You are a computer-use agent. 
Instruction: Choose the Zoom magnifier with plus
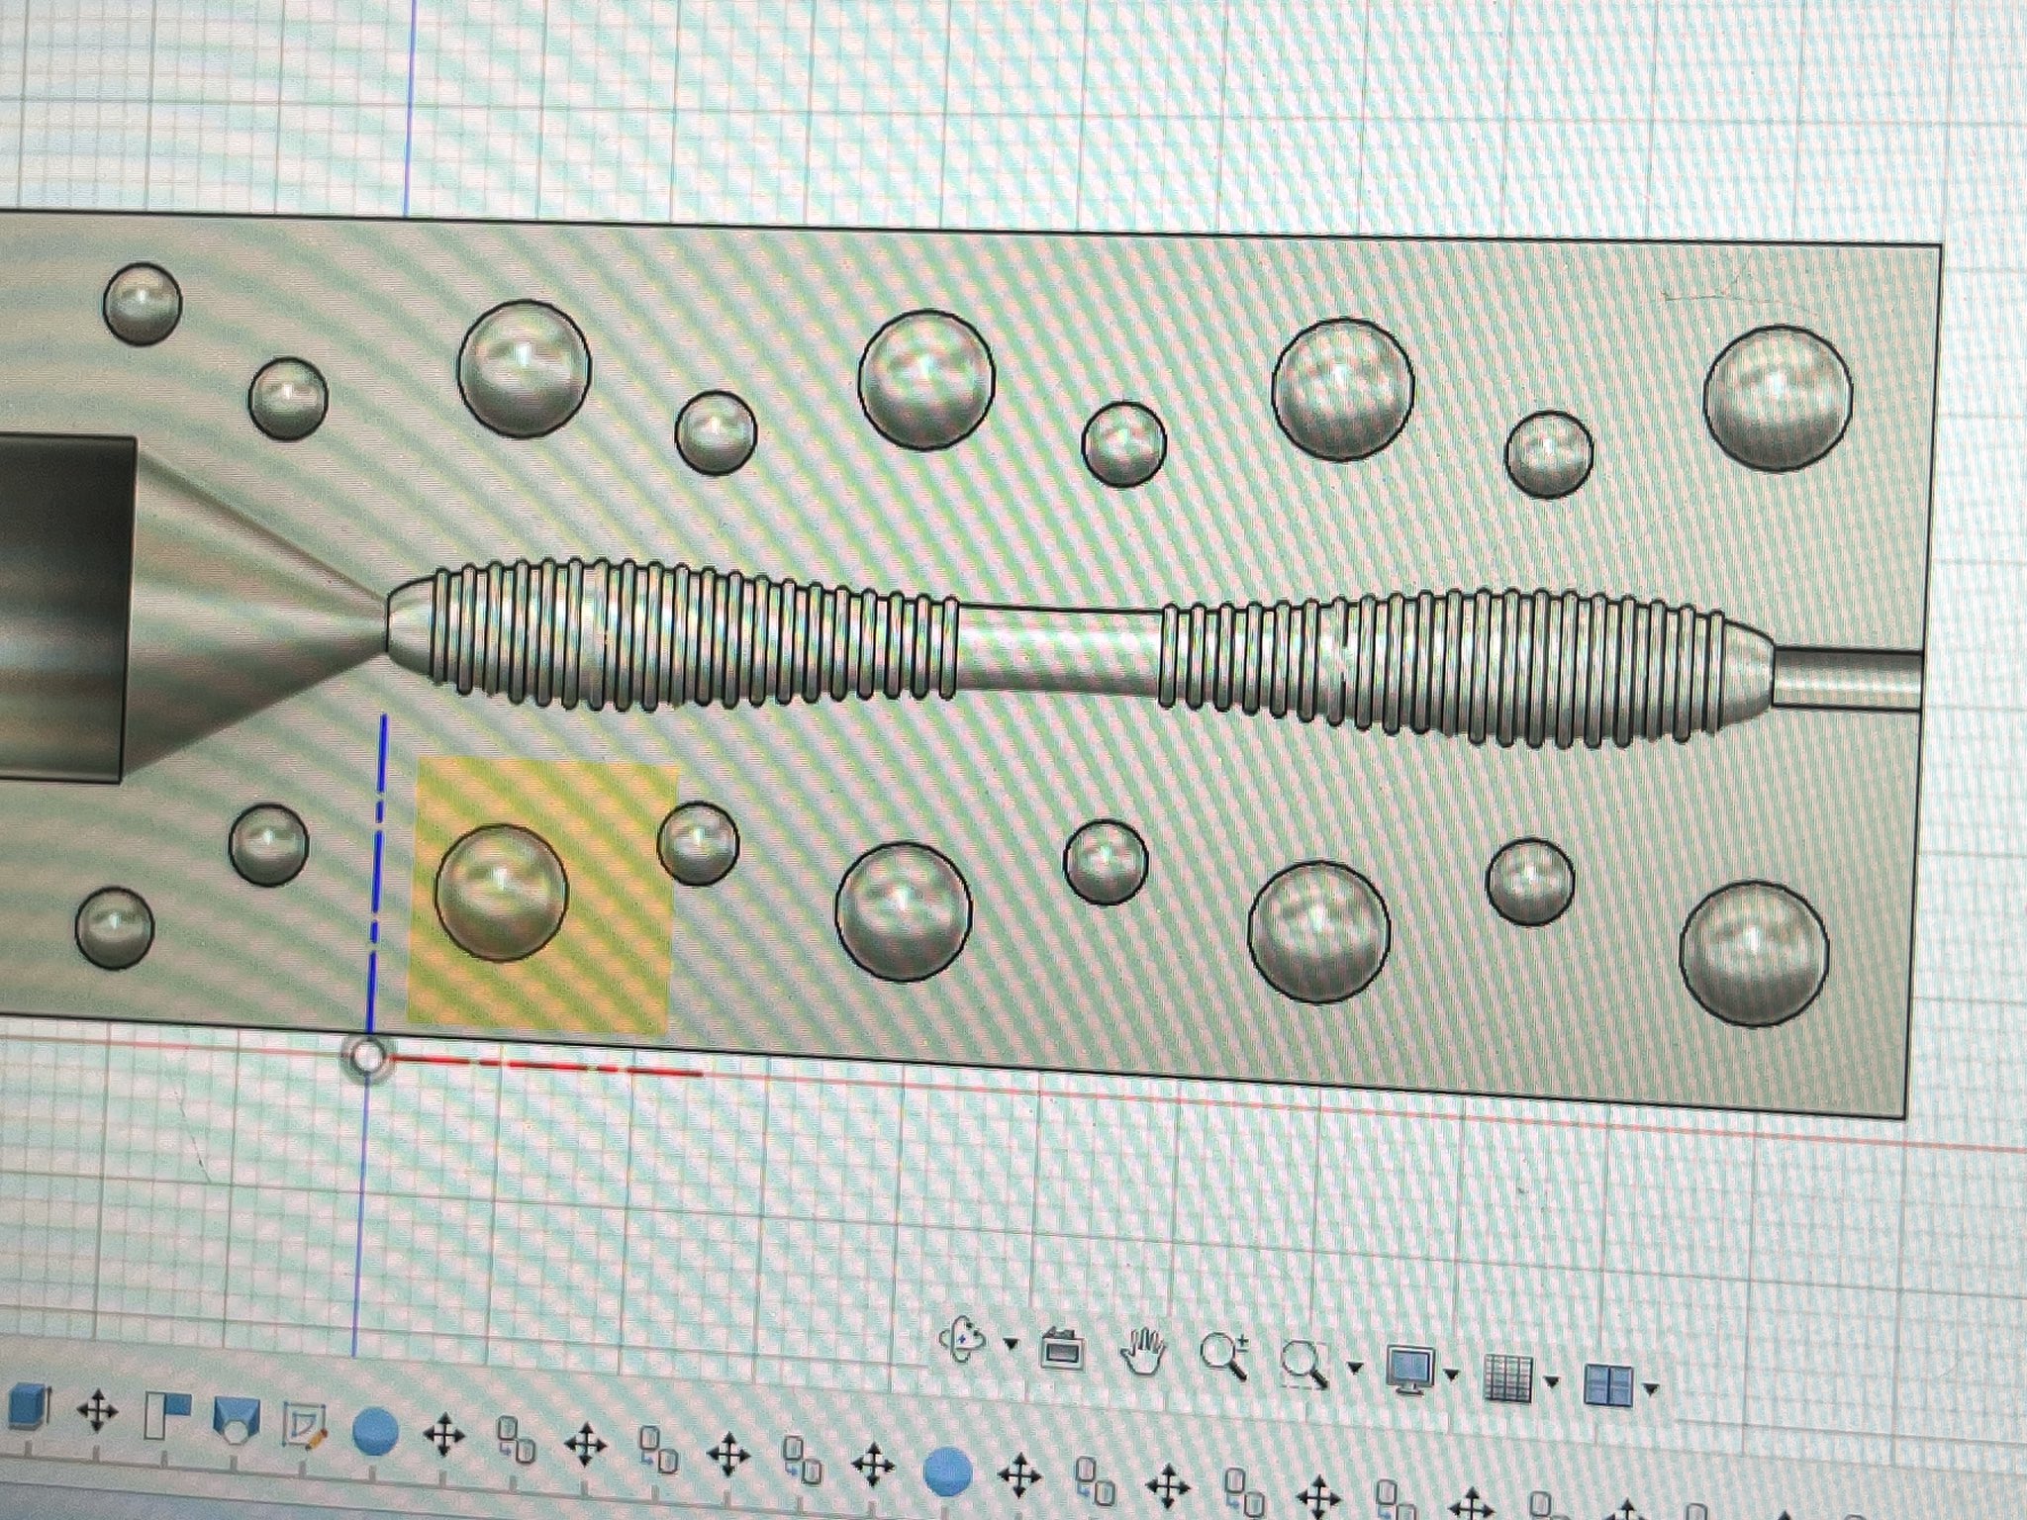pos(1224,1357)
